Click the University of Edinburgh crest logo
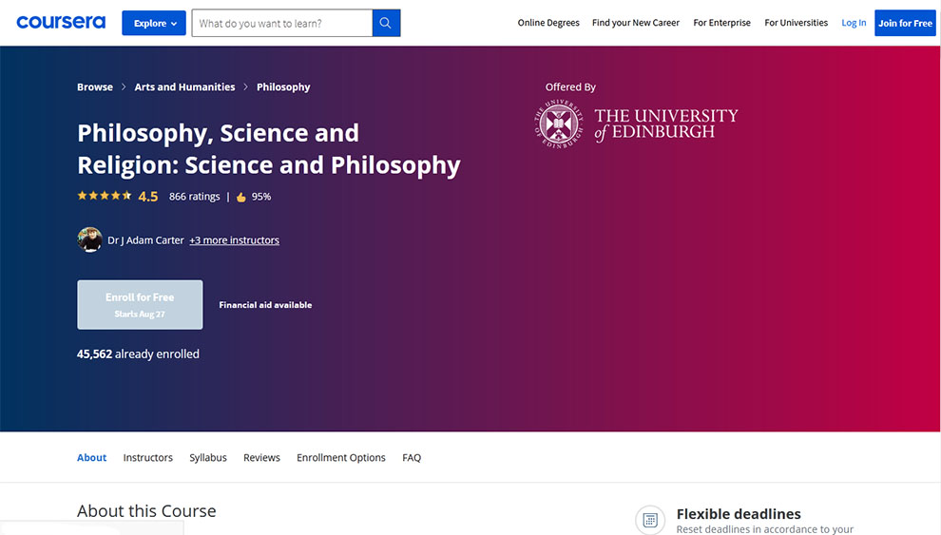941x535 pixels. click(559, 124)
